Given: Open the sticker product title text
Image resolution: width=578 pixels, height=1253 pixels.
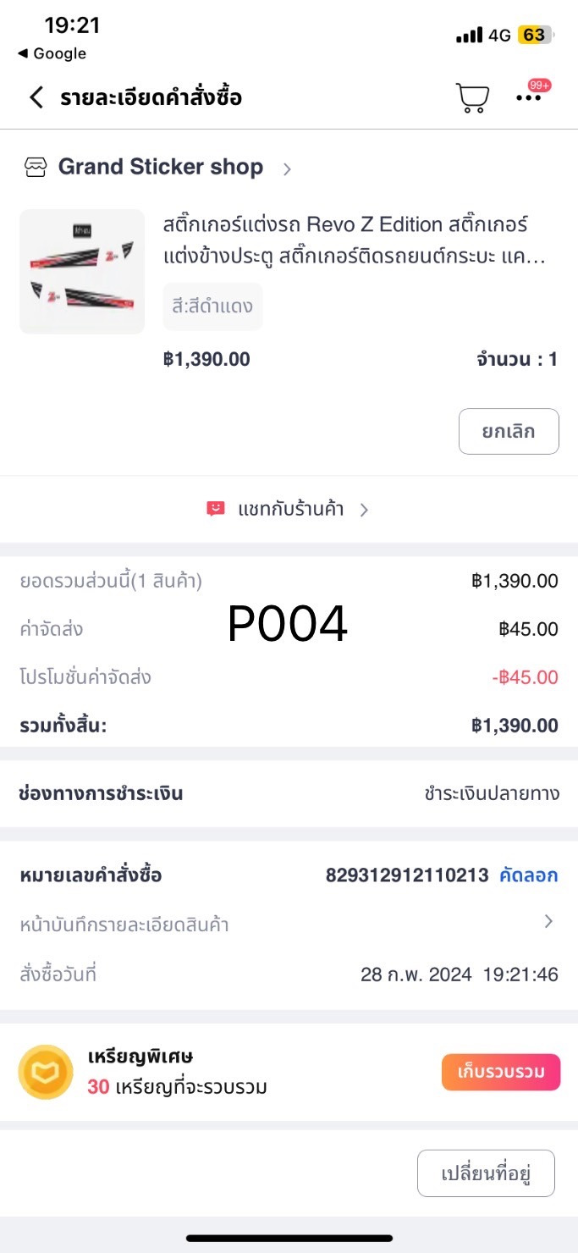Looking at the screenshot, I should point(355,240).
